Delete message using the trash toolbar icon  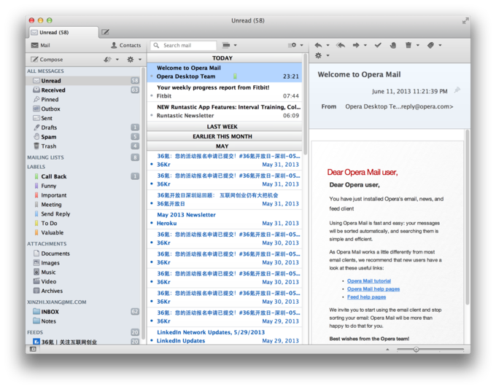tap(408, 45)
